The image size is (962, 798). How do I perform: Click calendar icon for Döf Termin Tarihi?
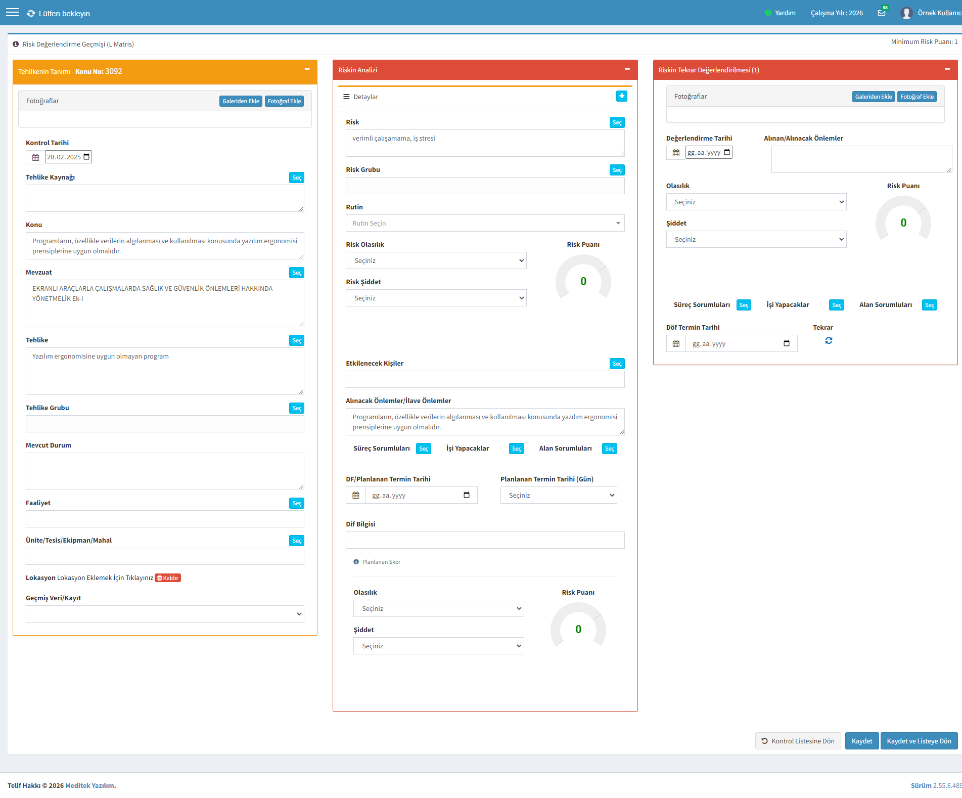click(676, 344)
